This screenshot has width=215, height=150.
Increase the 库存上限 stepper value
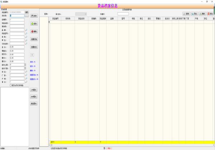point(25,64)
